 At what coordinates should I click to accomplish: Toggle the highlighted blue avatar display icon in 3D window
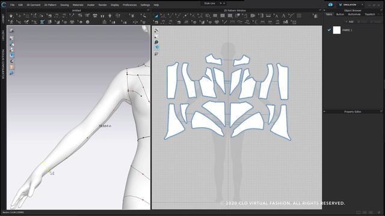pos(11,55)
